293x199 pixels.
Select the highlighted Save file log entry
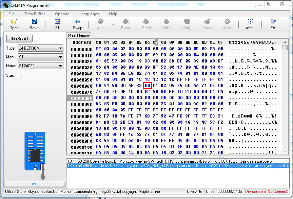[x=178, y=166]
